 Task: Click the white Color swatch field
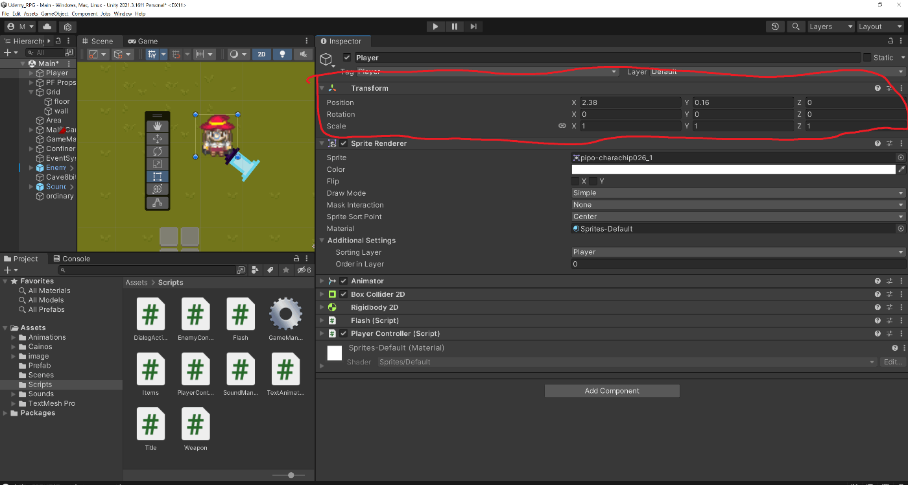(734, 169)
